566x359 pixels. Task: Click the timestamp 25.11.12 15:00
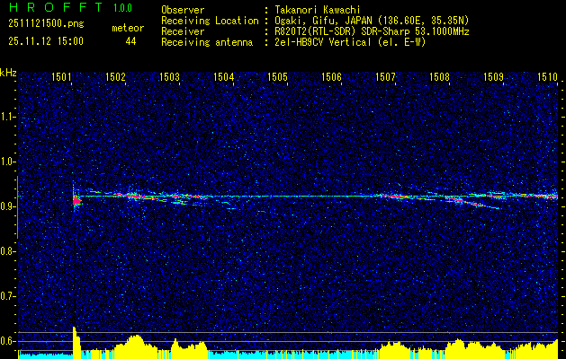coord(46,40)
